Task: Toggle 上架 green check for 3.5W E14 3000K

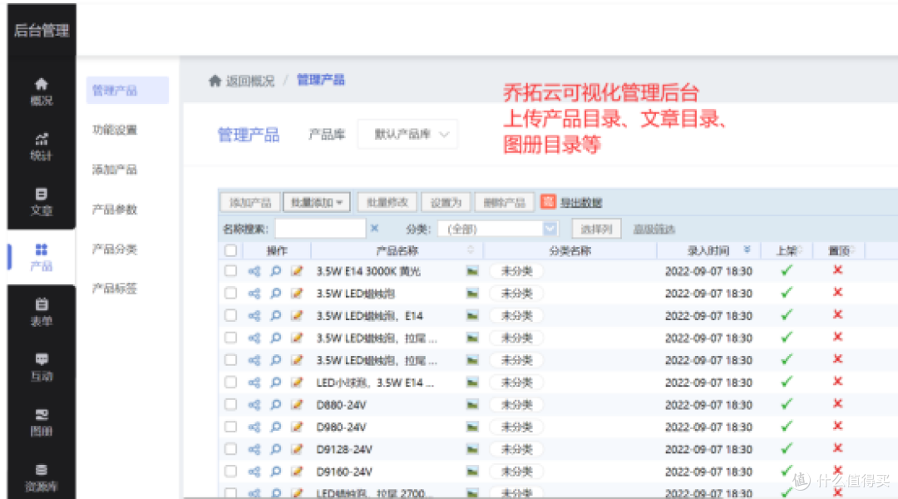Action: point(787,270)
